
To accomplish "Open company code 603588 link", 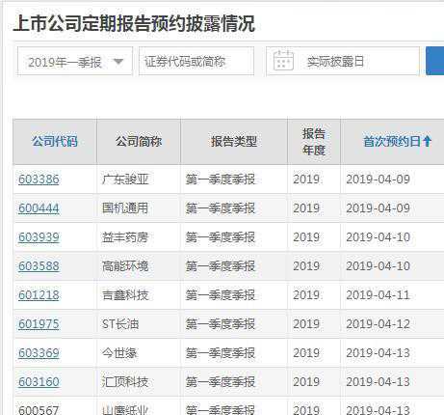I will click(x=39, y=266).
